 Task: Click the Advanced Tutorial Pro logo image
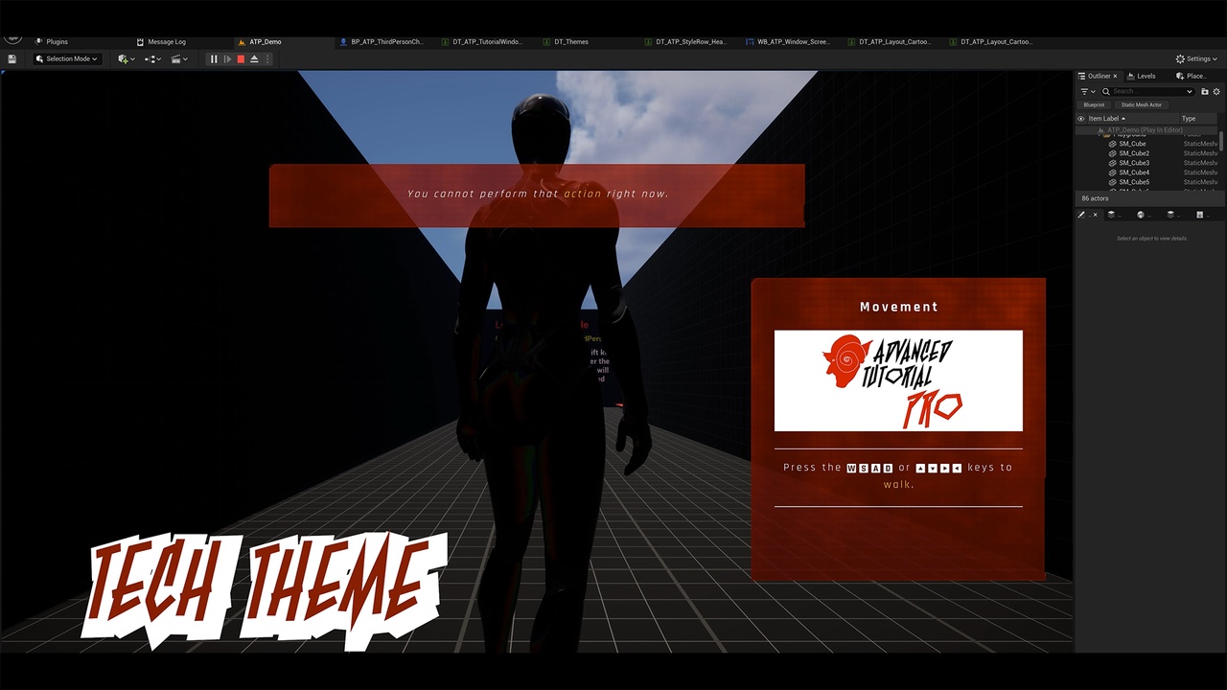[x=898, y=380]
